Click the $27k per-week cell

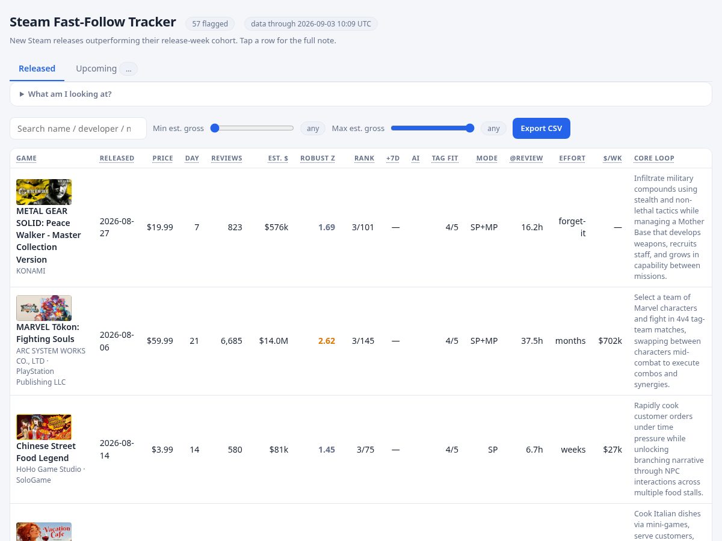(612, 450)
